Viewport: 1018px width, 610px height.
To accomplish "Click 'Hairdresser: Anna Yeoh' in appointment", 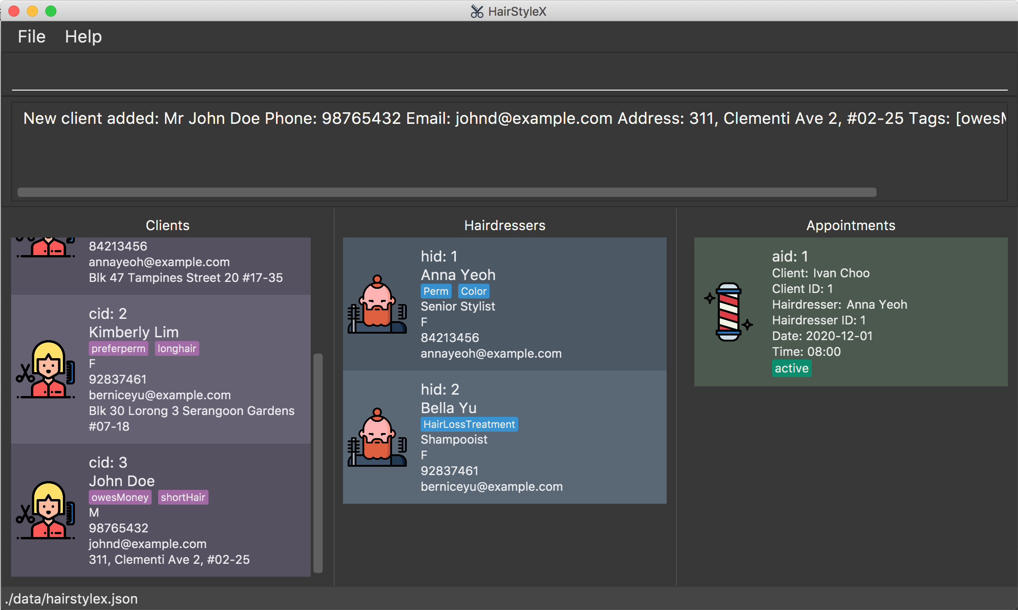I will [840, 305].
